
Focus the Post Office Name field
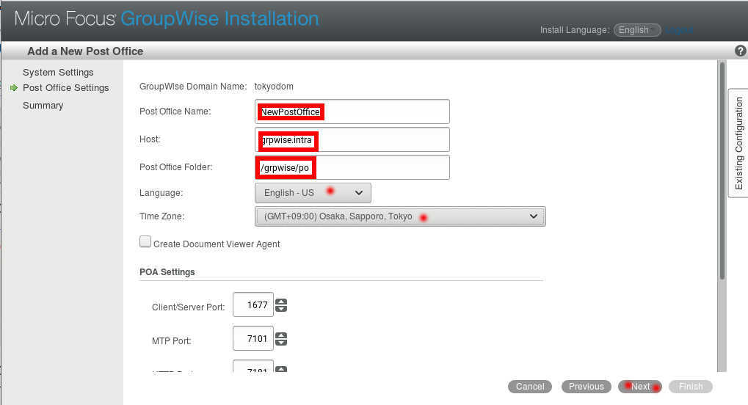click(x=352, y=112)
